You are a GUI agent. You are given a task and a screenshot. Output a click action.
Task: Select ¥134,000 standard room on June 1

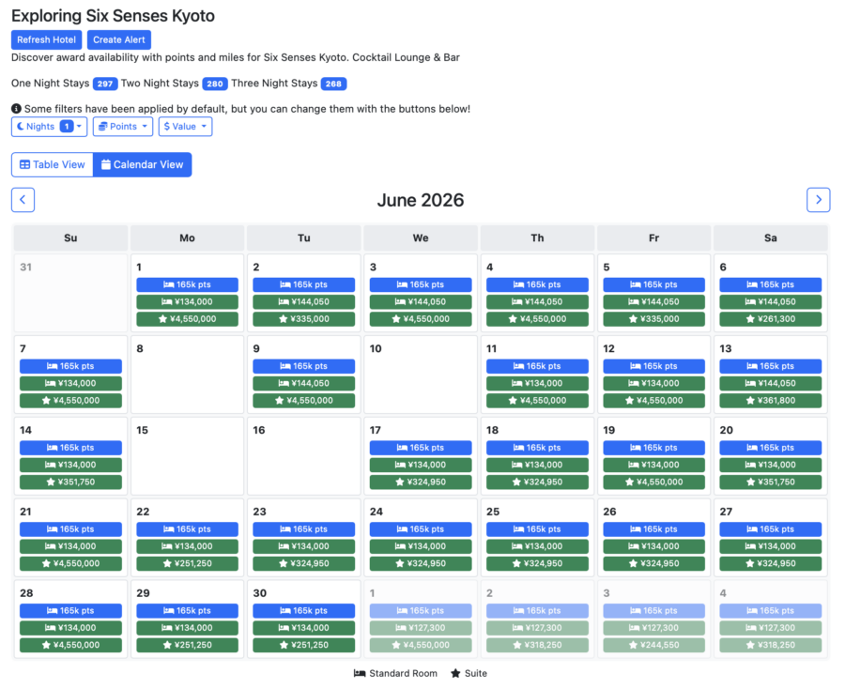click(x=187, y=301)
